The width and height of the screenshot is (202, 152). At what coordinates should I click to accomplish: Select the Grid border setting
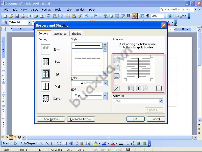point(46,86)
